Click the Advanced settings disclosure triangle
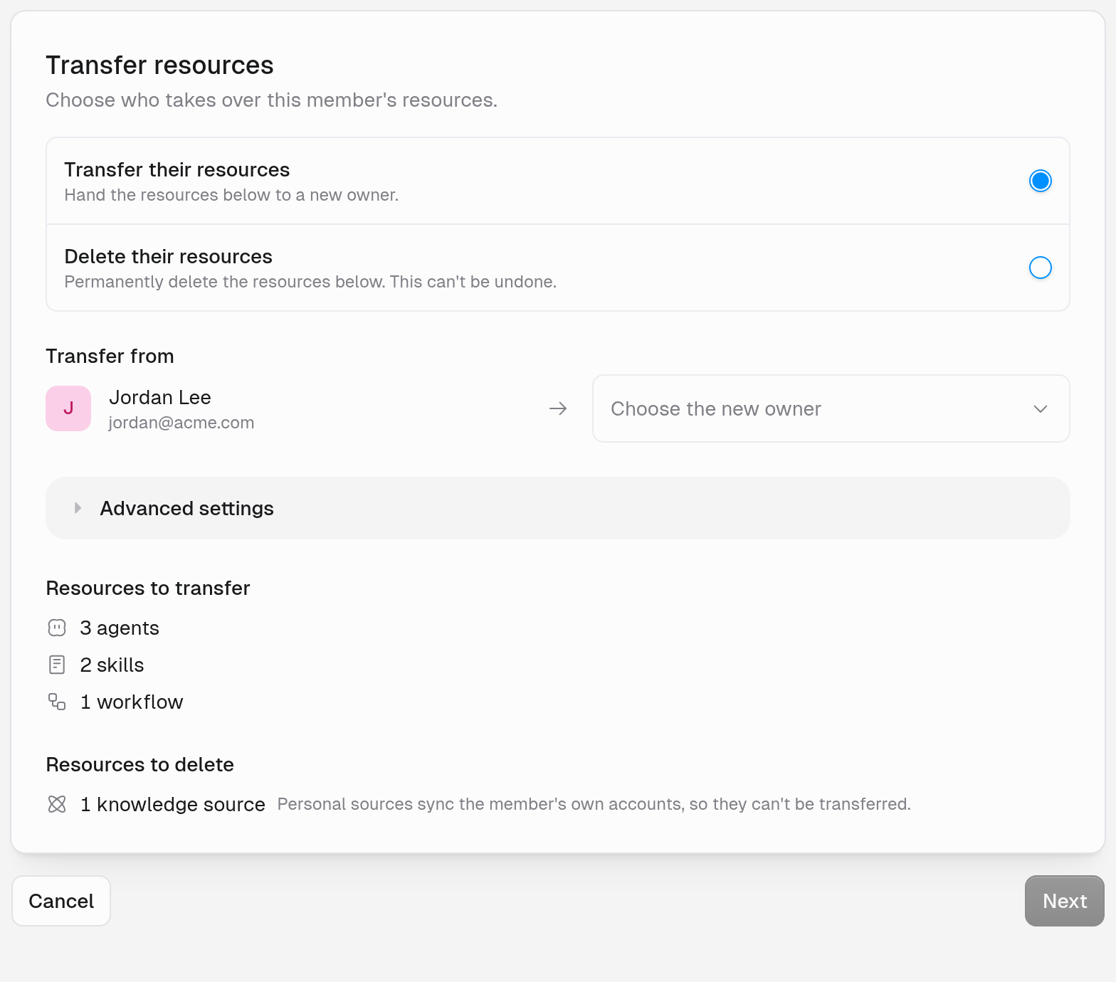 tap(78, 508)
